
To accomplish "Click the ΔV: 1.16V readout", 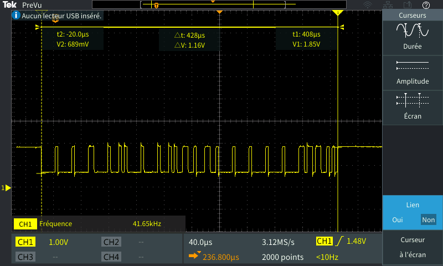I will click(189, 45).
